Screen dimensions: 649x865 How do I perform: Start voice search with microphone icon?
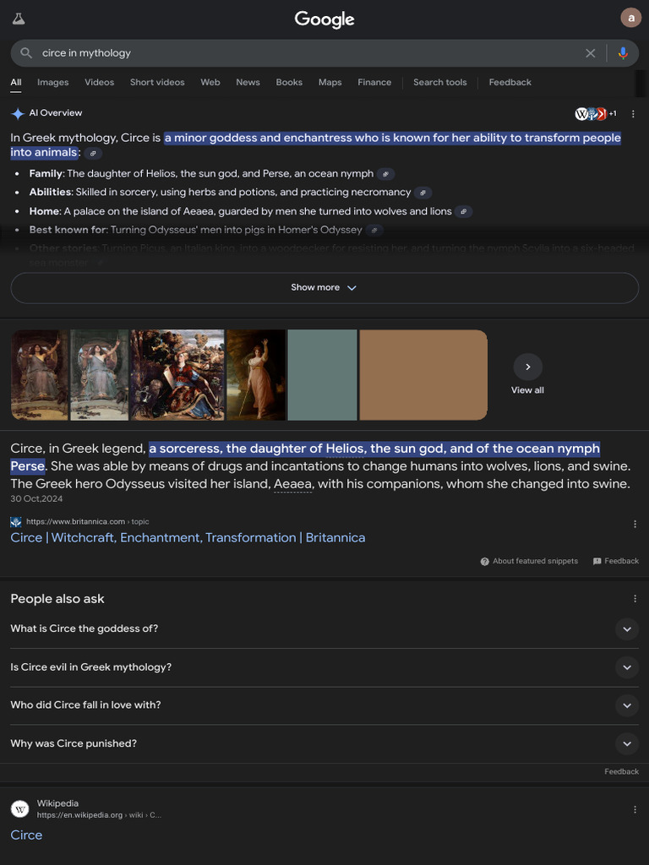click(623, 53)
